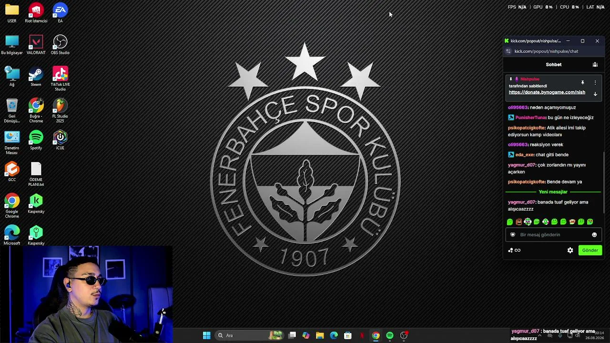This screenshot has height=343, width=610.
Task: Open the EA app desktop shortcut
Action: pyautogui.click(x=60, y=13)
